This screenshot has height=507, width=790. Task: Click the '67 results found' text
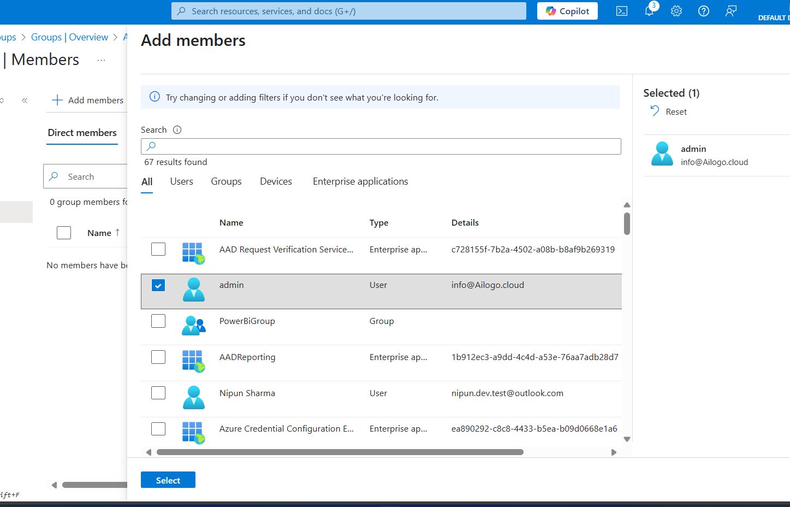coord(176,162)
